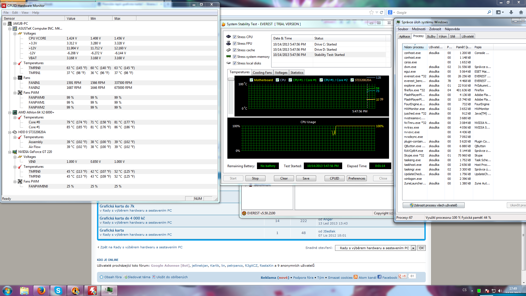Open the Možnosti menu in Task Manager
This screenshot has height=296, width=526.
point(419,29)
